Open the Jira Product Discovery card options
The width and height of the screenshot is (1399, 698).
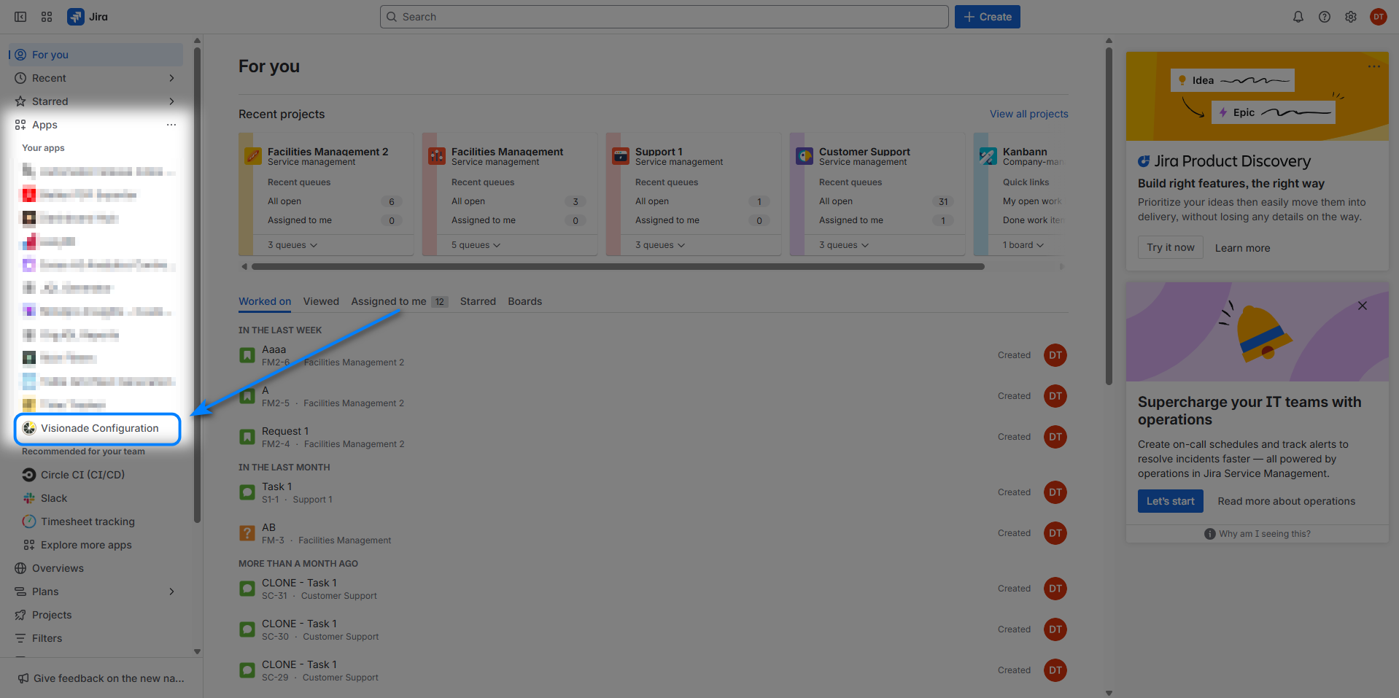[1374, 66]
